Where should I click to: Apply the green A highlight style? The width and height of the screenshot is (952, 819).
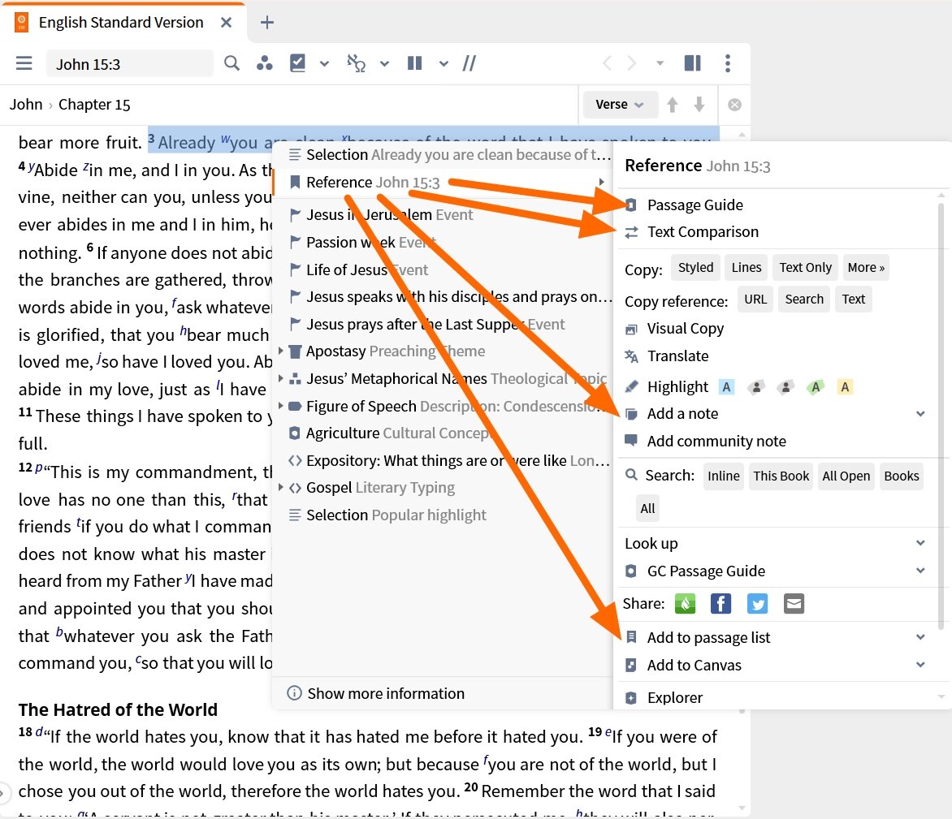point(816,387)
